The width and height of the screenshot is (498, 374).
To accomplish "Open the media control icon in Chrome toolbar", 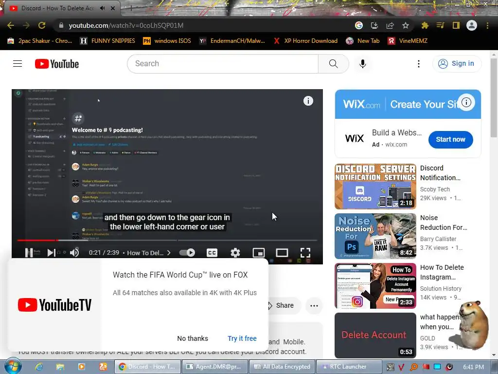I will pos(440,25).
